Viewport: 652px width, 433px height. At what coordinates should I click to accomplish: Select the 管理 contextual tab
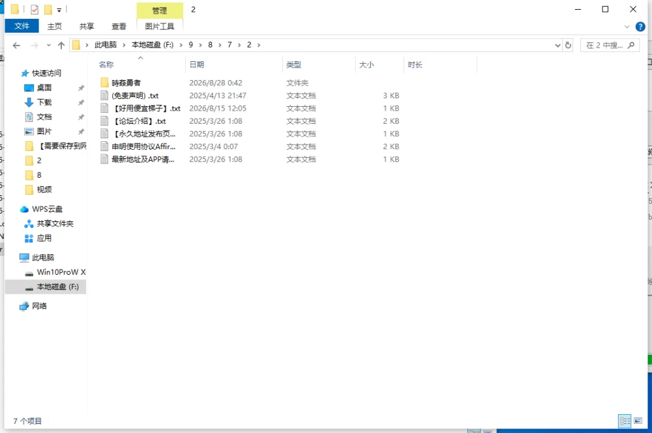160,10
